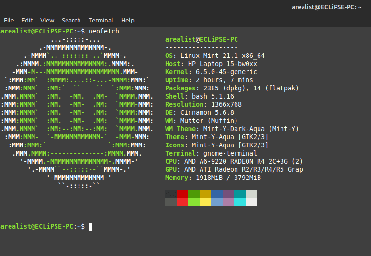Click the bottom arealist@ECLiPSE-PC prompt text

tap(42, 227)
